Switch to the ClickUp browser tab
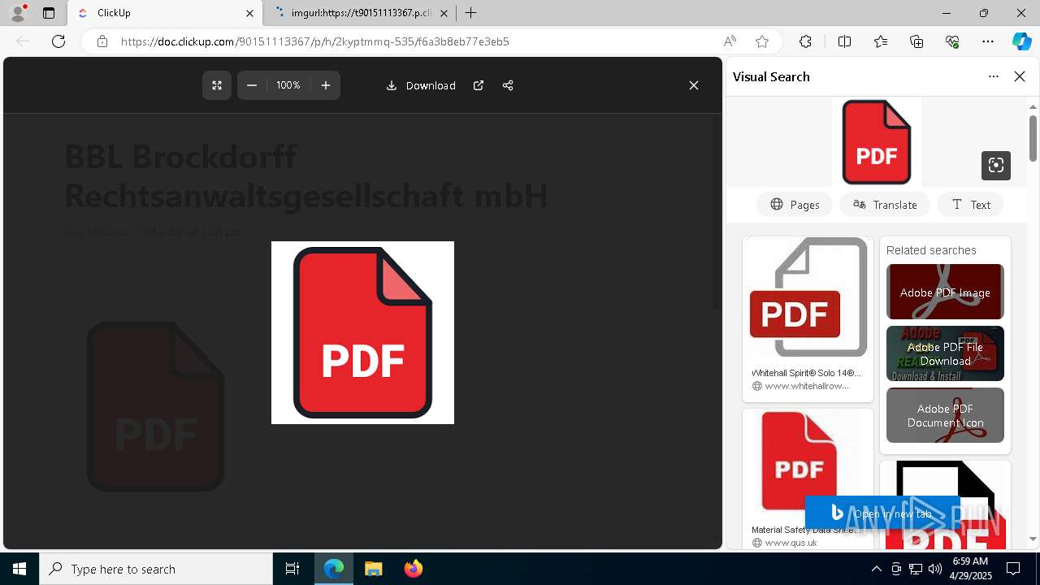Screen dimensions: 1040x585 pyautogui.click(x=165, y=13)
